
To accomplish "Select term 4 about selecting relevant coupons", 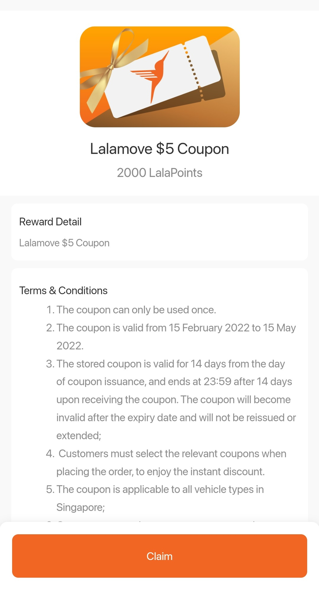I will coord(166,463).
